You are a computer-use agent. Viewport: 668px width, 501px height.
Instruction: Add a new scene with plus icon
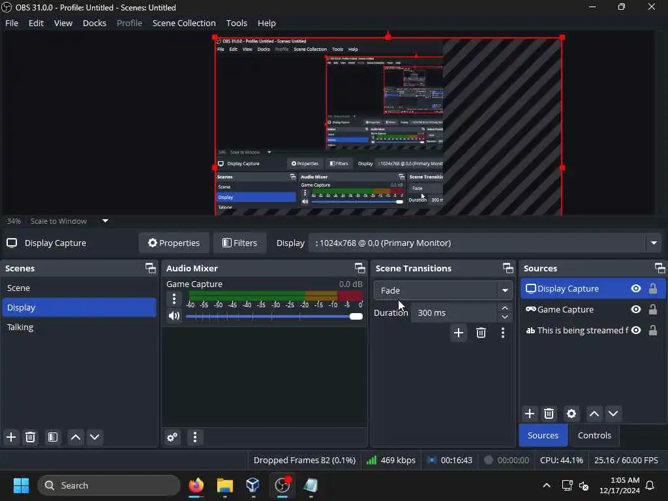tap(11, 437)
